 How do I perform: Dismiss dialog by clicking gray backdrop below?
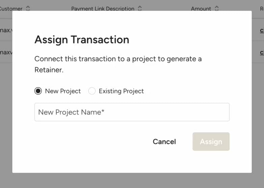tap(132, 181)
